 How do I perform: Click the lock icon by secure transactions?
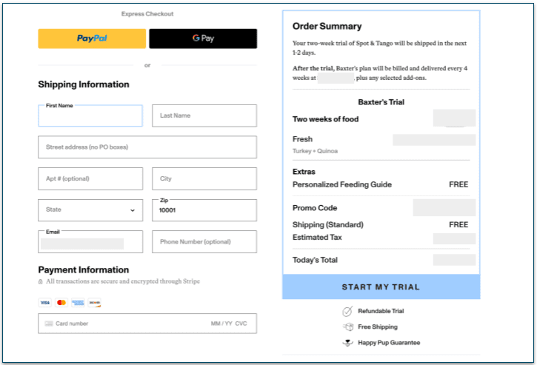click(41, 282)
